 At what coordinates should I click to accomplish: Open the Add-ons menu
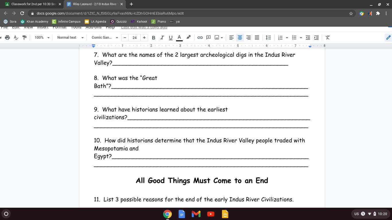point(94,27)
